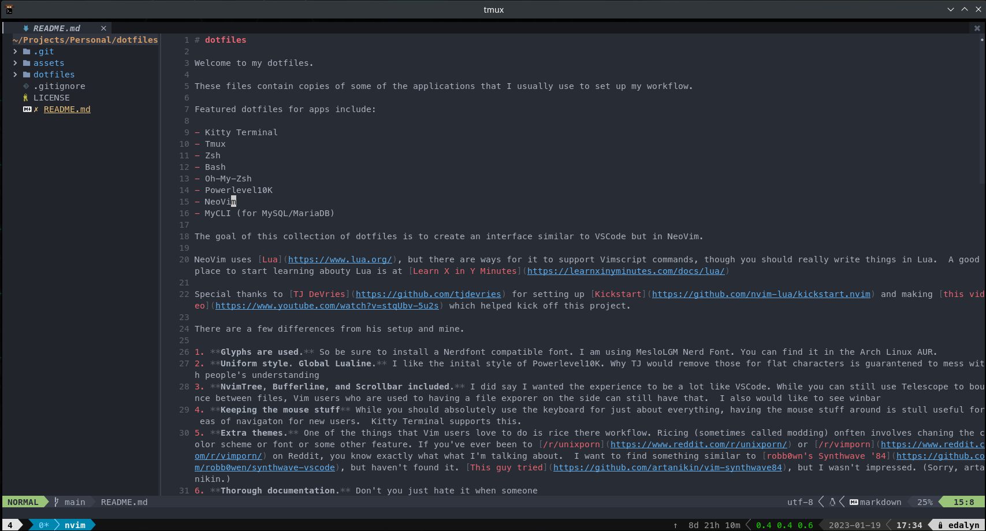
Task: Click README.md filename in statusline
Action: (x=124, y=502)
